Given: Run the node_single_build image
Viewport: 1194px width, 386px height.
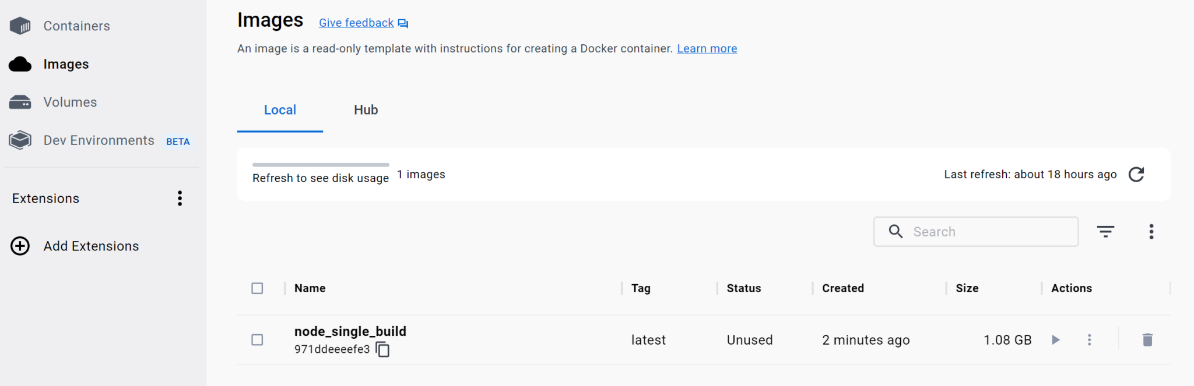Looking at the screenshot, I should tap(1055, 339).
